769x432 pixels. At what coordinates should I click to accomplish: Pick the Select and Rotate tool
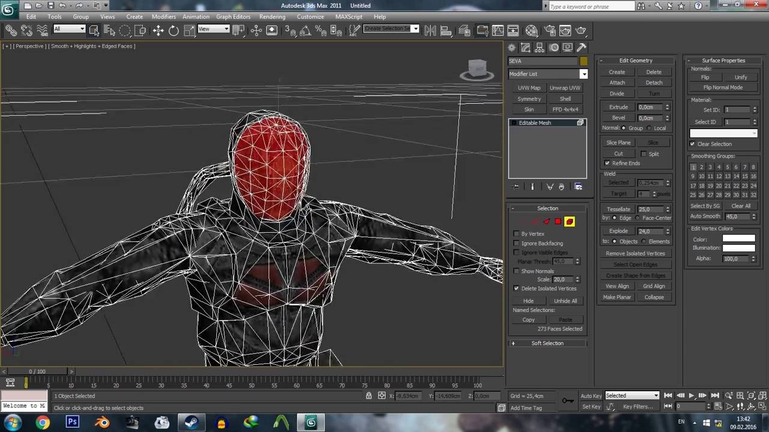(174, 30)
